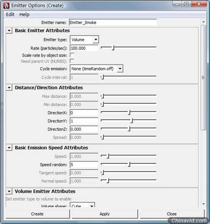Click the Emitter name input field
This screenshot has width=210, height=224.
(113, 23)
